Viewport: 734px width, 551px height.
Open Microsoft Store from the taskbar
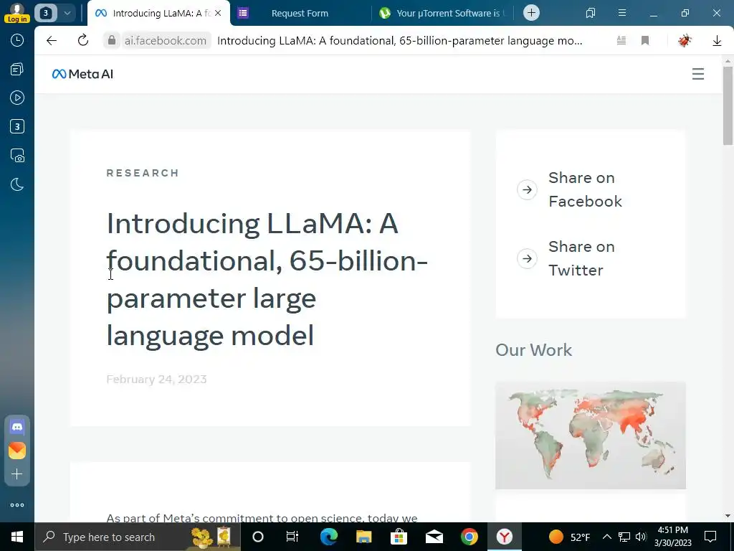coord(399,537)
